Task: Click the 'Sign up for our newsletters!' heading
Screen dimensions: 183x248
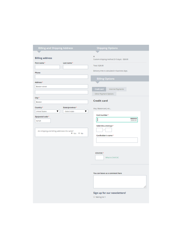Action: (x=110, y=193)
